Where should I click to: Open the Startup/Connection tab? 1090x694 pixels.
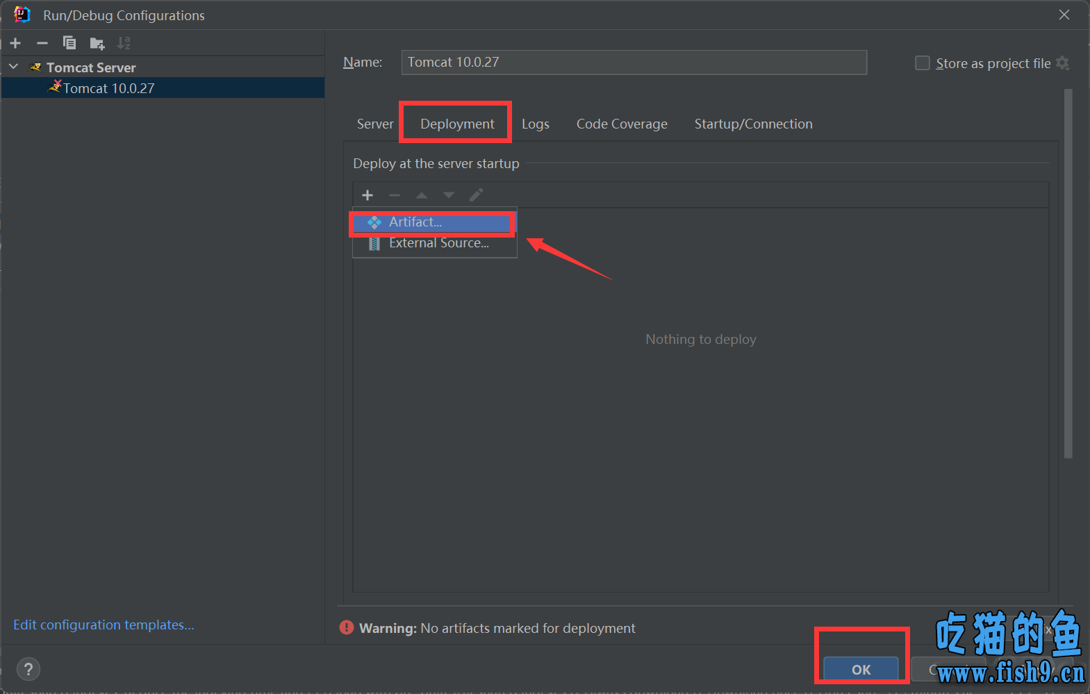pos(753,124)
